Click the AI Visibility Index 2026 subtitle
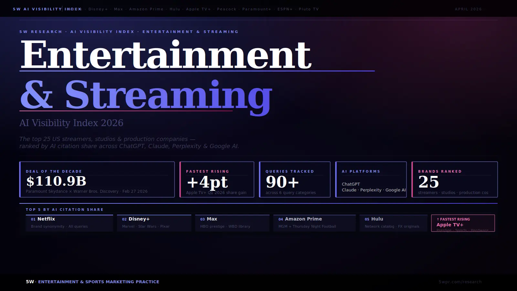Viewport: 517px width, 291px height. point(71,123)
